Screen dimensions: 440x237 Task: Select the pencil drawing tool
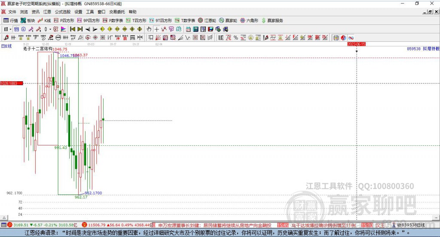click(x=6, y=37)
